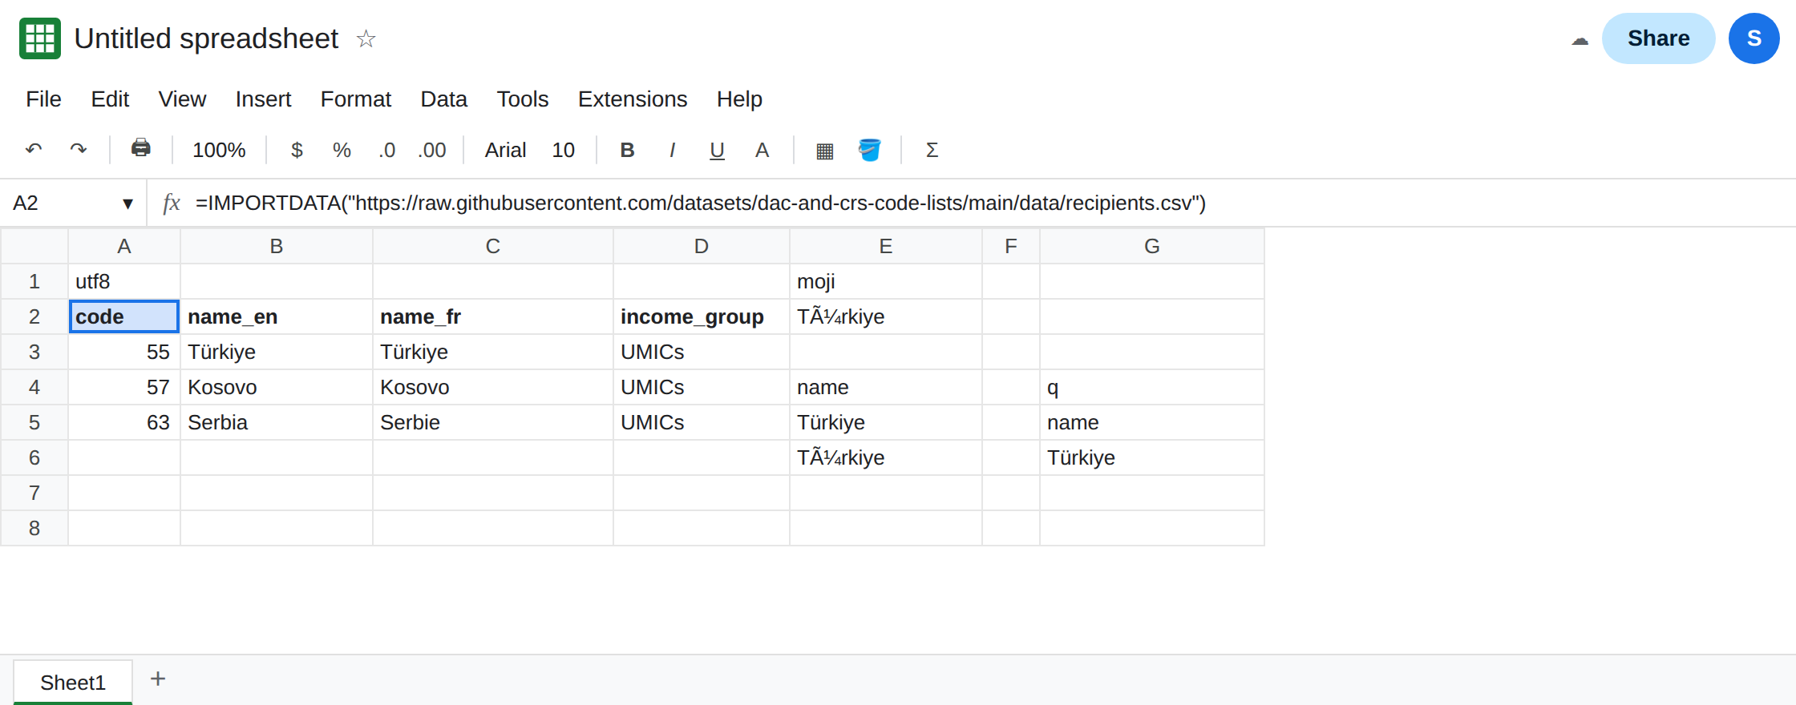Star the Untitled spreadsheet

point(366,38)
